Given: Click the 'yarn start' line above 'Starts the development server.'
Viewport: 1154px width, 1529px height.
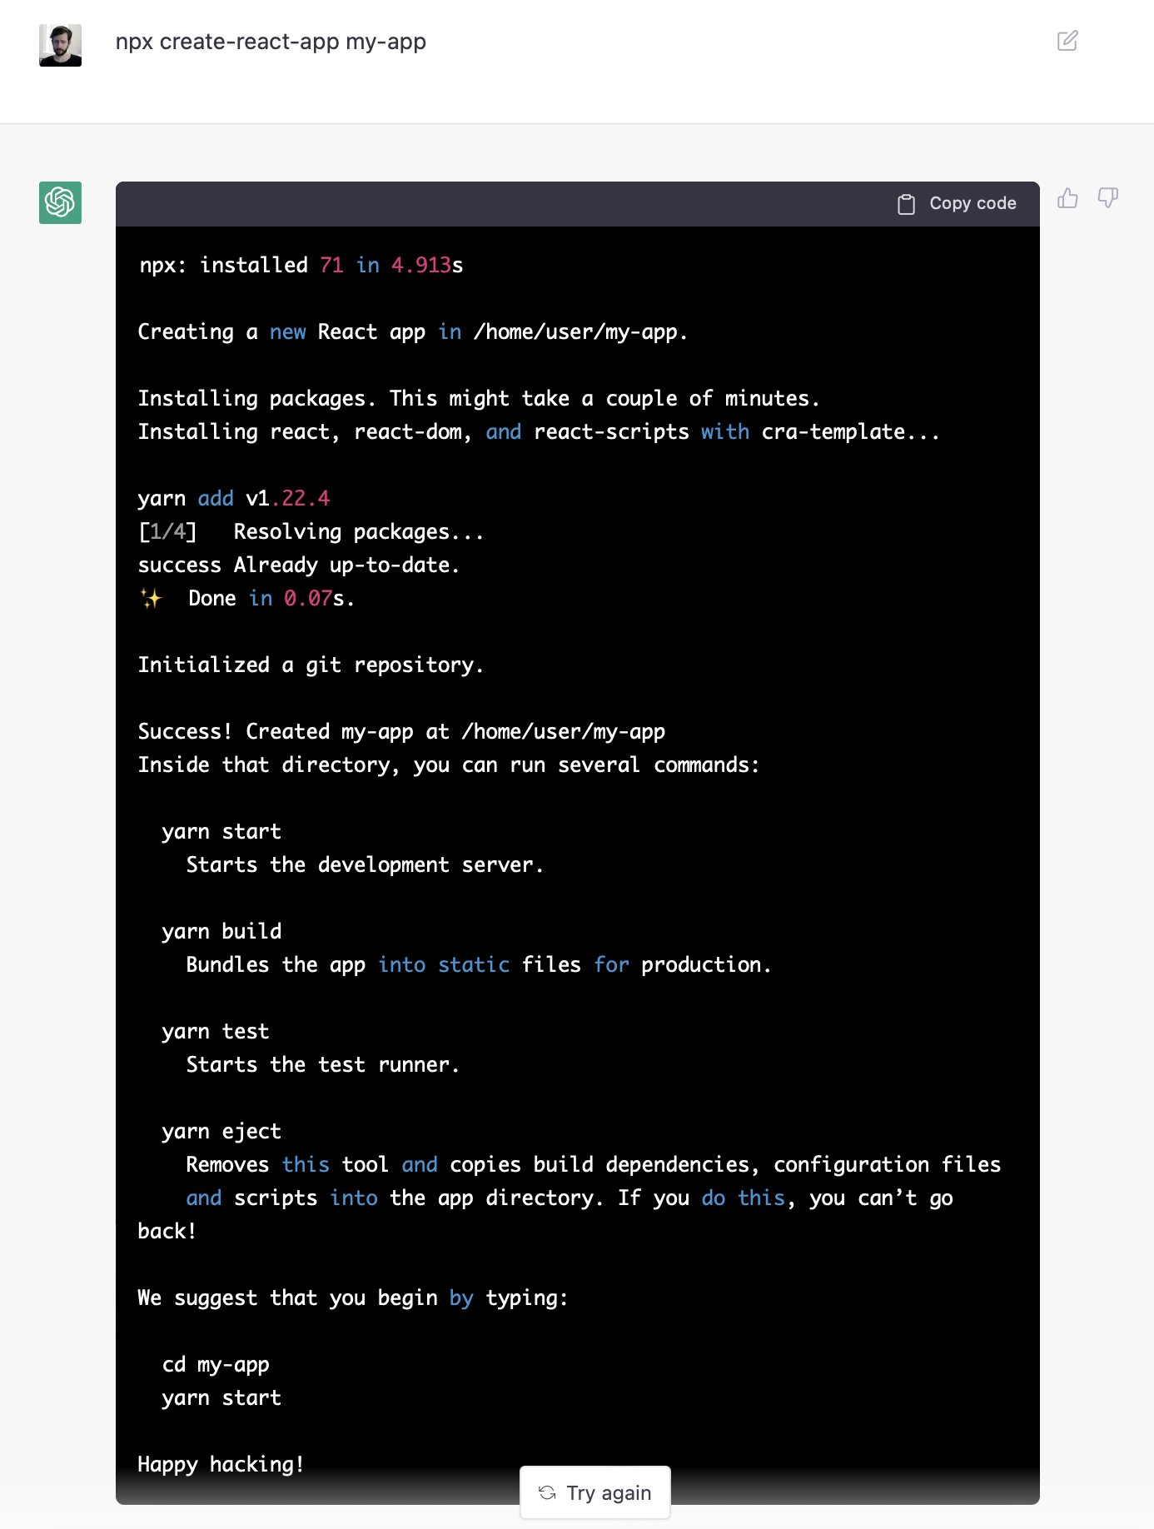Looking at the screenshot, I should 221,831.
